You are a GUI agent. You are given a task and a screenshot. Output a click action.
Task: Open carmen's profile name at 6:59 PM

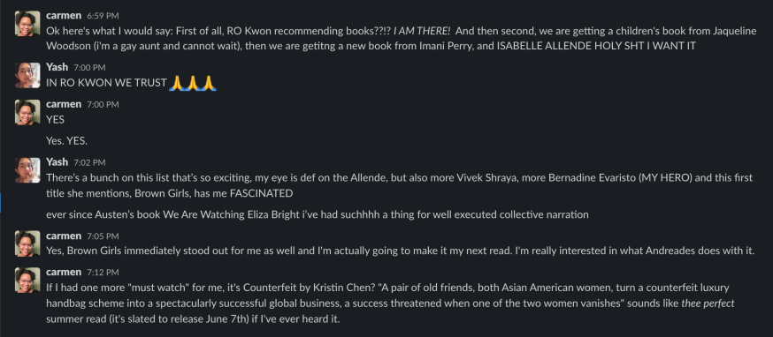click(x=64, y=16)
